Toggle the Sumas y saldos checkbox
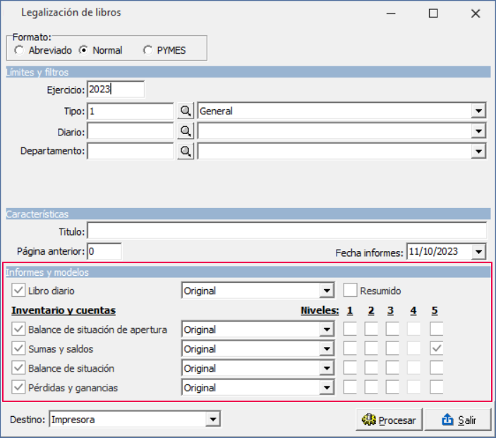 coord(18,348)
